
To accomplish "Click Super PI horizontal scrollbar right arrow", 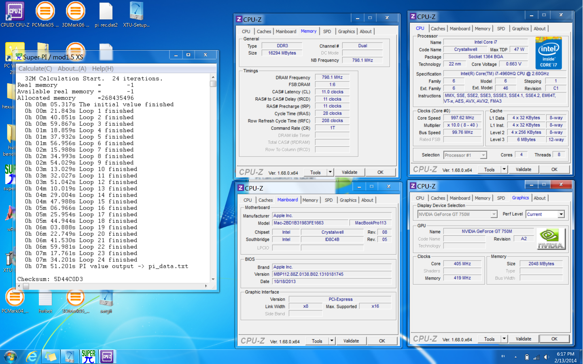I will [x=206, y=286].
